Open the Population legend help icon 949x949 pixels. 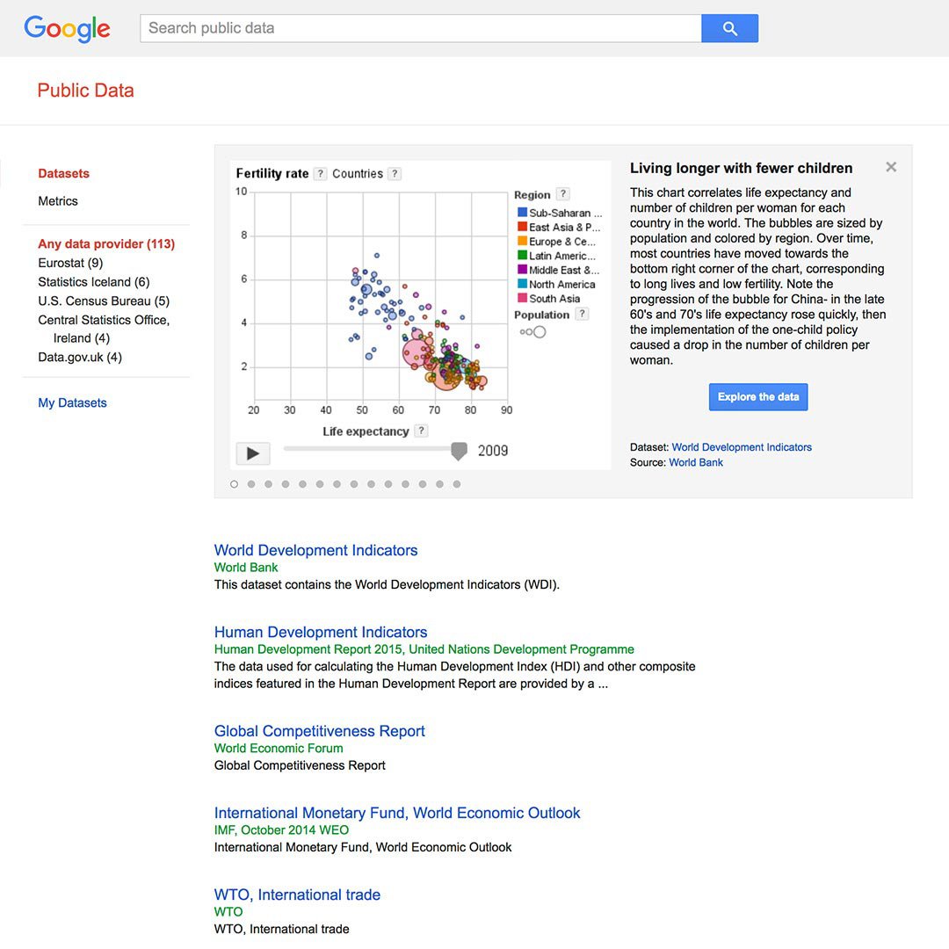point(582,314)
